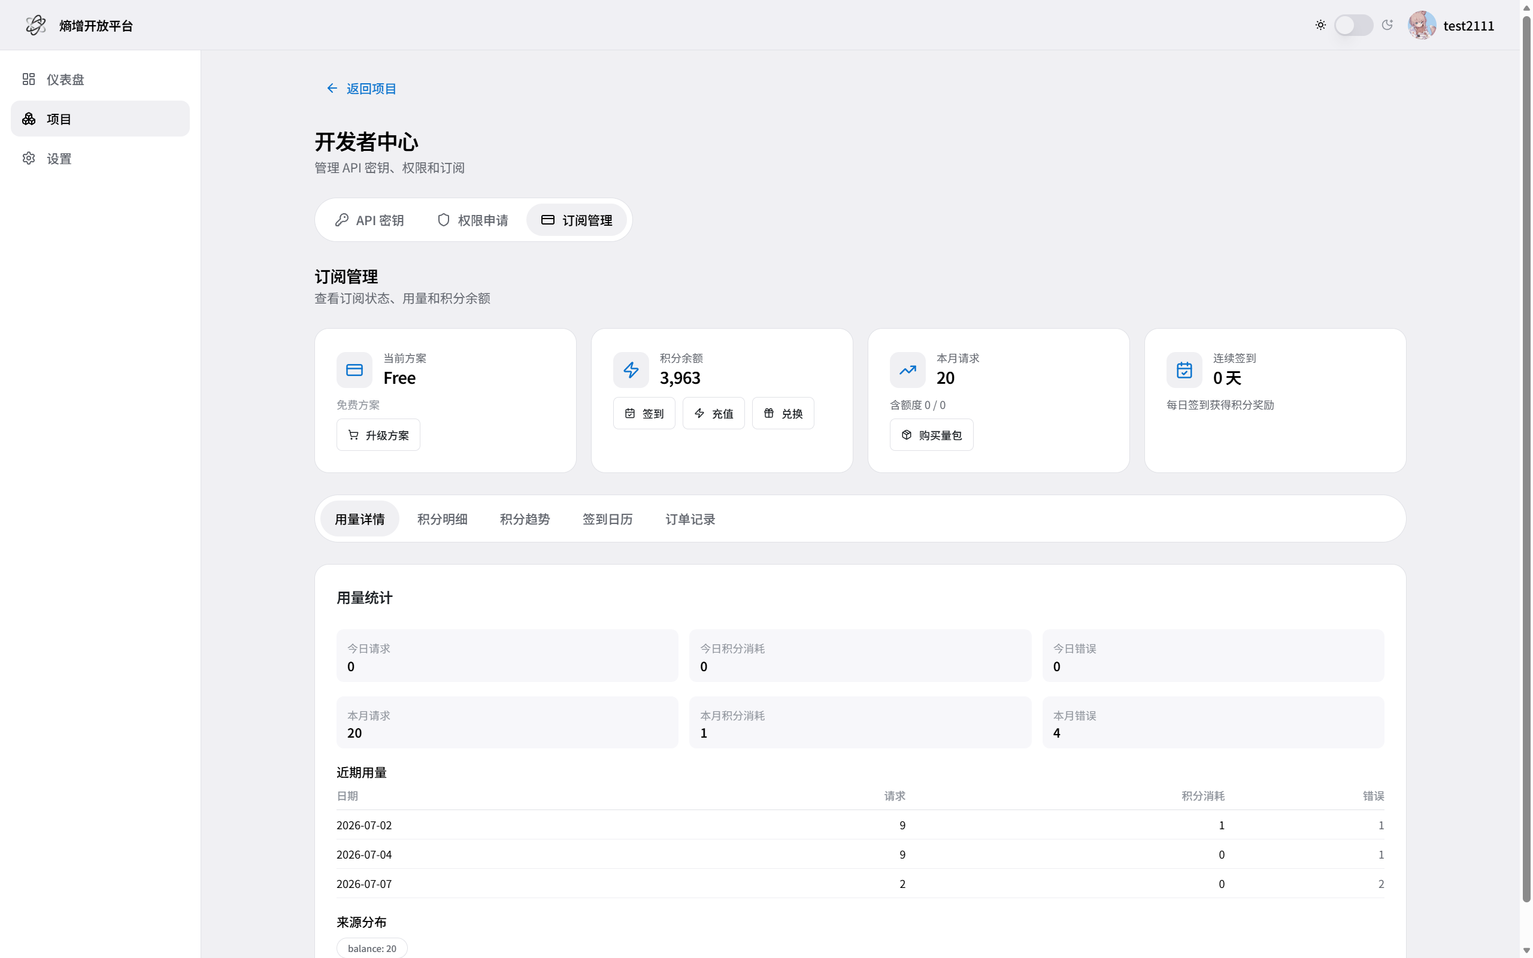The image size is (1533, 958).
Task: Click the balance: 20 source tag
Action: tap(372, 948)
